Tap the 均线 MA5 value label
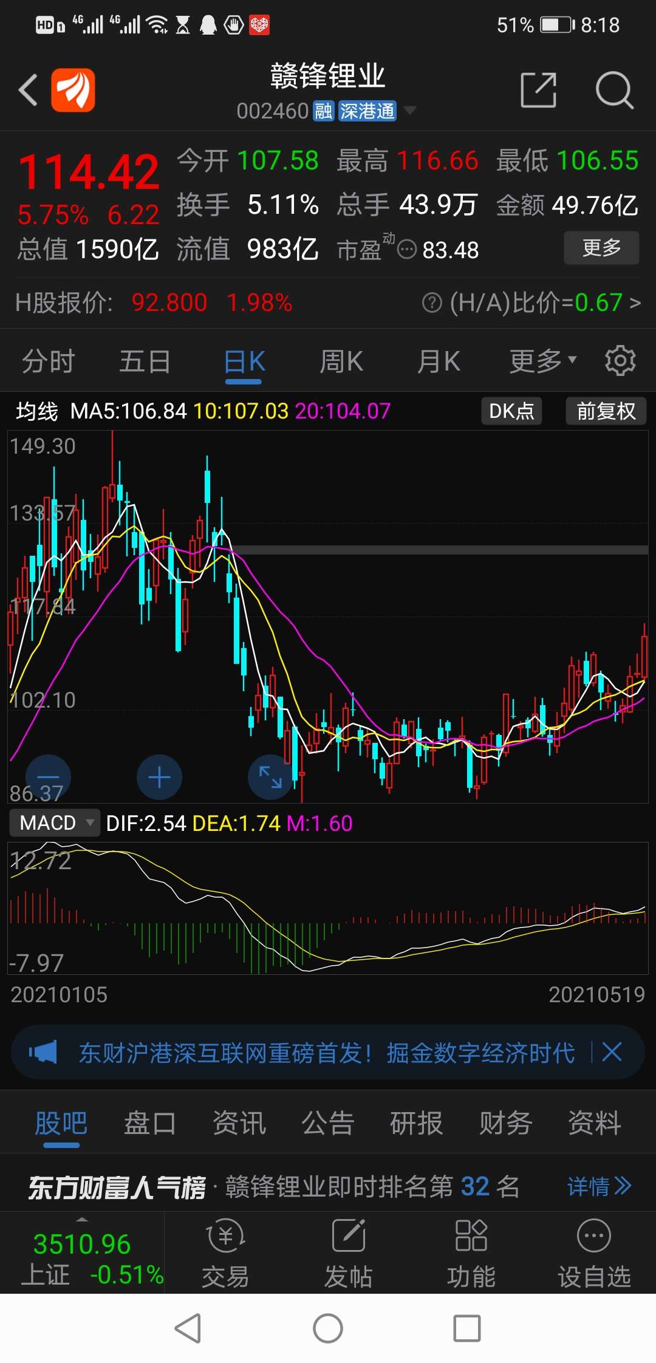This screenshot has width=656, height=1363. tap(128, 411)
